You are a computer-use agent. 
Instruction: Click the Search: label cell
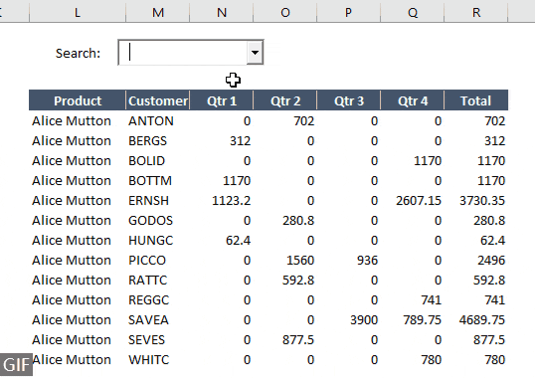(78, 54)
